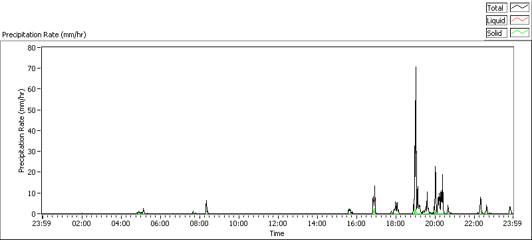Select the 50 y-axis tick label
532x240 pixels.
31,110
